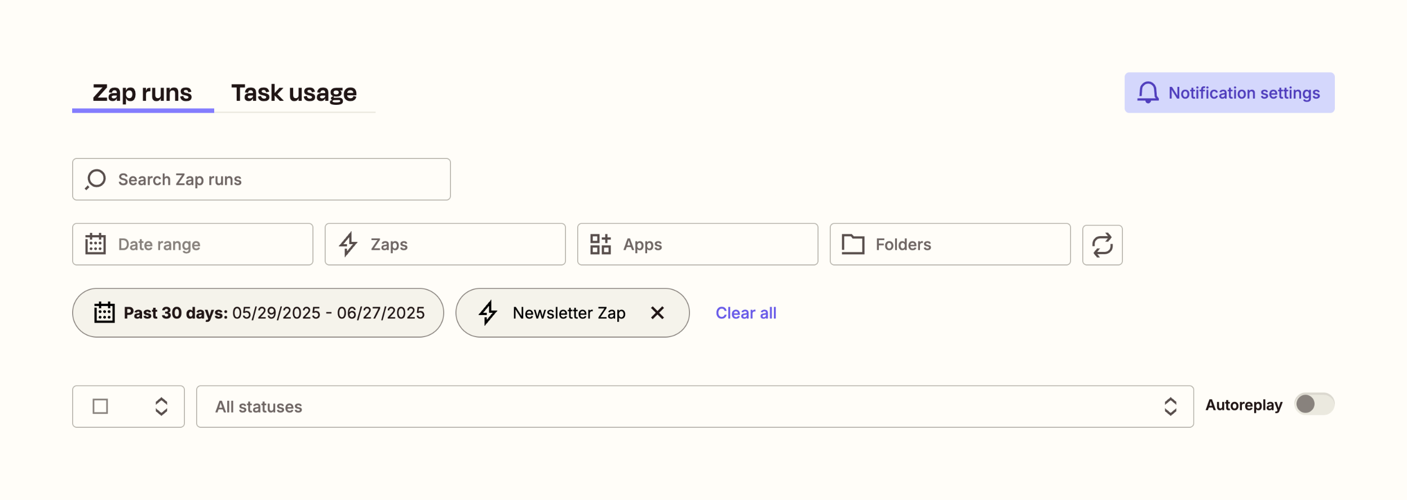Open Notification settings
This screenshot has width=1407, height=500.
coord(1229,92)
